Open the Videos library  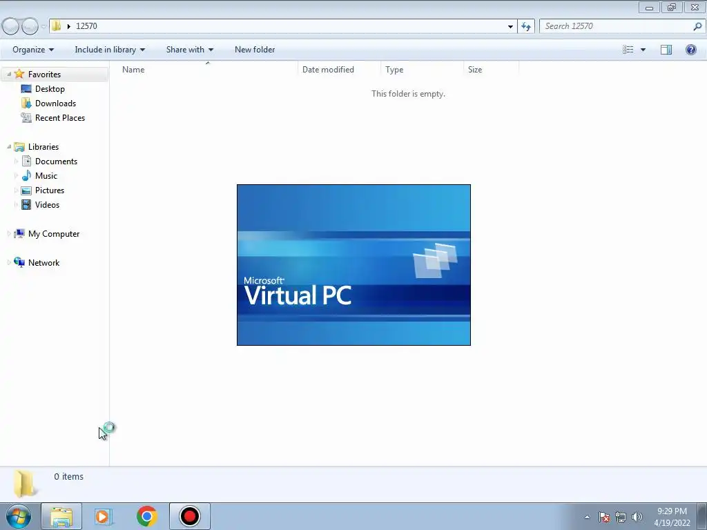coord(47,204)
